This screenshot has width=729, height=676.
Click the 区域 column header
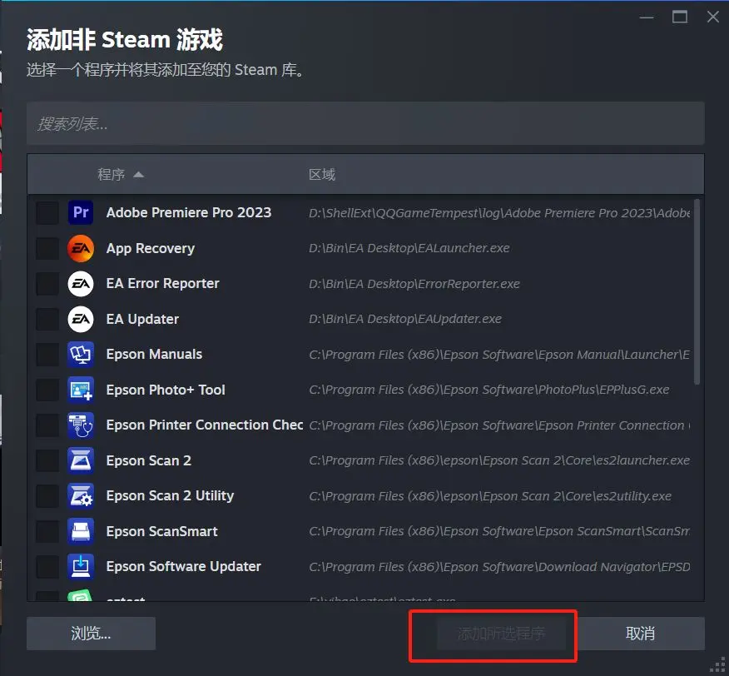click(x=322, y=175)
